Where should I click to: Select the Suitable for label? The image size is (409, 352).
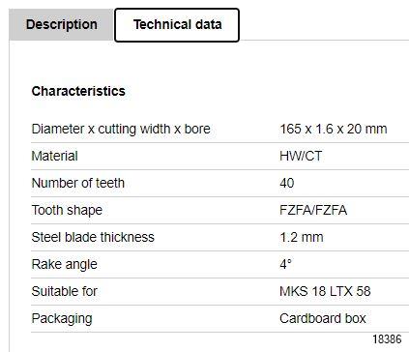[64, 292]
